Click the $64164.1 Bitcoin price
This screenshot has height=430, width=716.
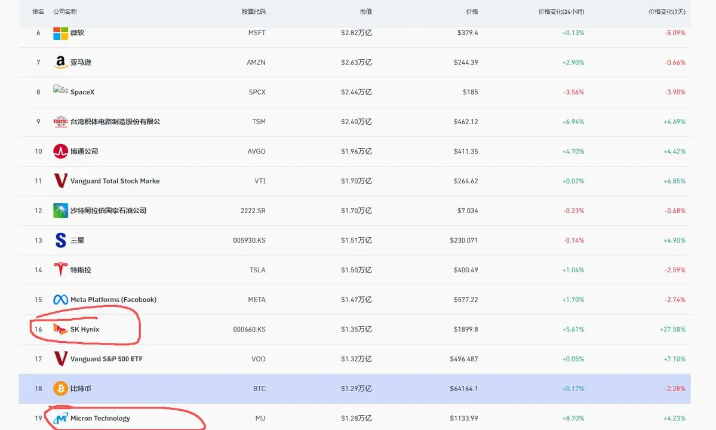[464, 389]
